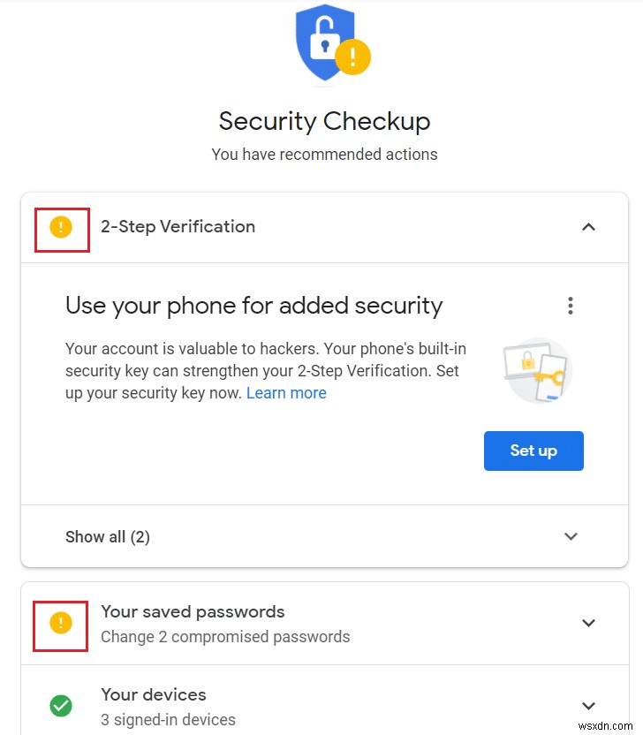Click the Set up button
The width and height of the screenshot is (643, 735).
(533, 451)
